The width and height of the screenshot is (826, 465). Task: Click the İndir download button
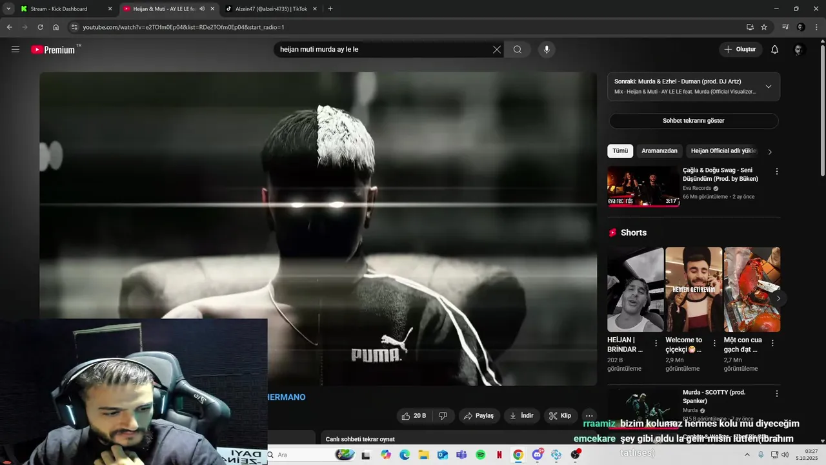(x=522, y=416)
